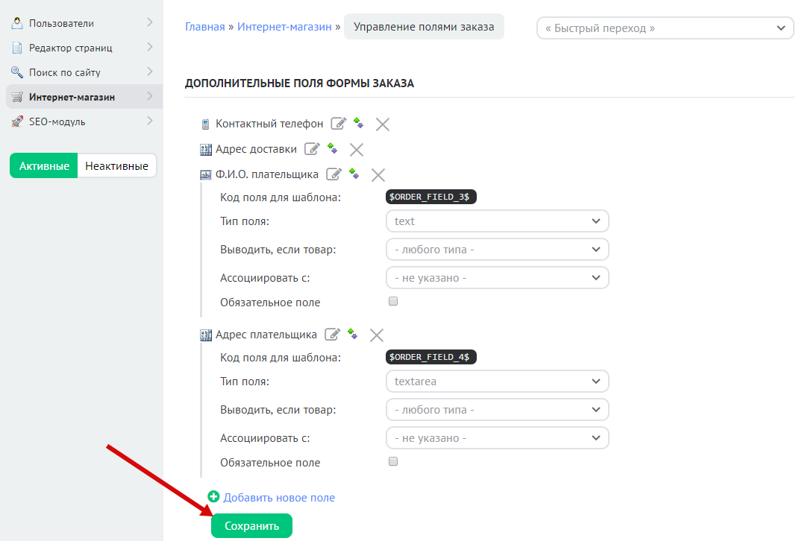Screen dimensions: 808x541
Task: Click move icon next to Адрес плательщика
Action: click(x=353, y=335)
